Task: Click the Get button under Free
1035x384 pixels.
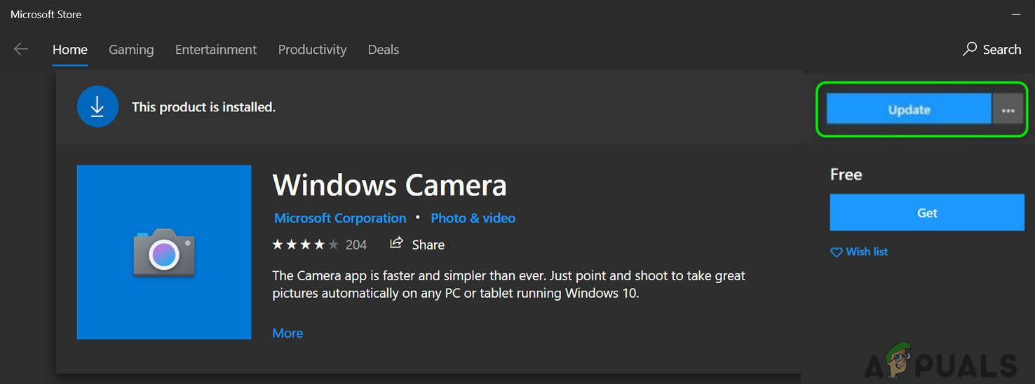Action: point(927,213)
